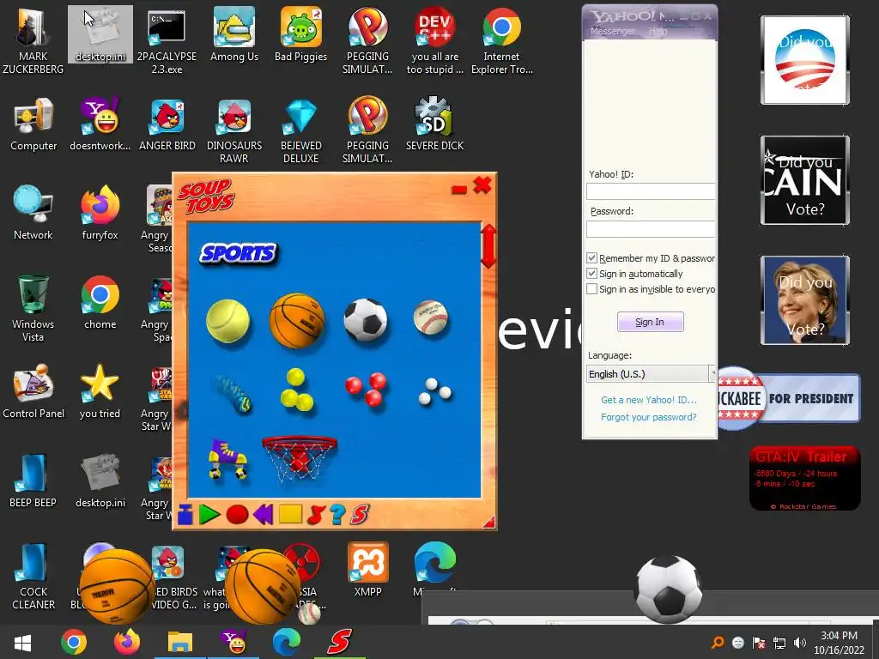879x659 pixels.
Task: Click the purple rewind arrows in Soup Toys
Action: (263, 514)
